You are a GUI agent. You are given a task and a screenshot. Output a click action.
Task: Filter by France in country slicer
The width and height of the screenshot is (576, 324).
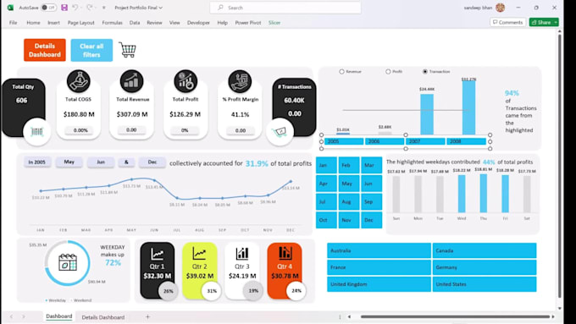coord(379,267)
